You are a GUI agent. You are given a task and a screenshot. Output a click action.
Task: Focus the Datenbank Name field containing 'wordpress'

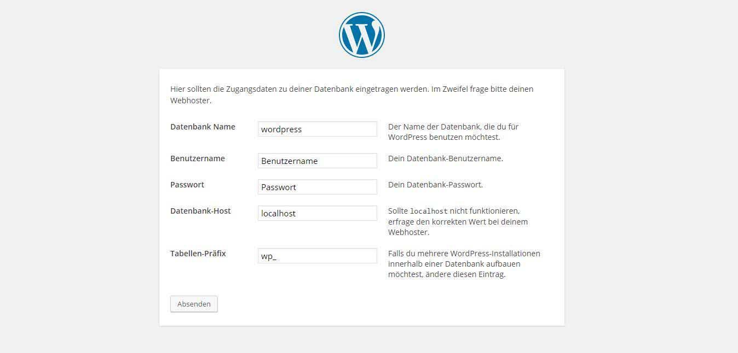318,129
